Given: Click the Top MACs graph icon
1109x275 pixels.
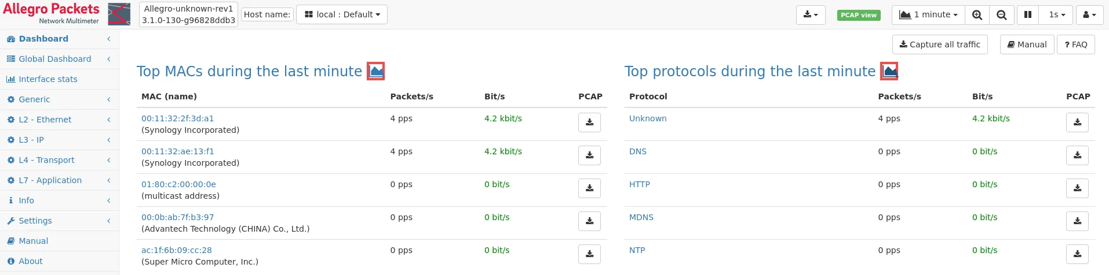Looking at the screenshot, I should click(x=376, y=72).
